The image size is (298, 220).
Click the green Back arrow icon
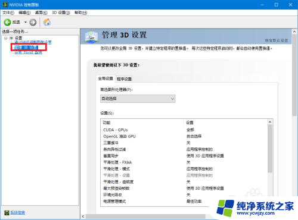tap(7, 22)
